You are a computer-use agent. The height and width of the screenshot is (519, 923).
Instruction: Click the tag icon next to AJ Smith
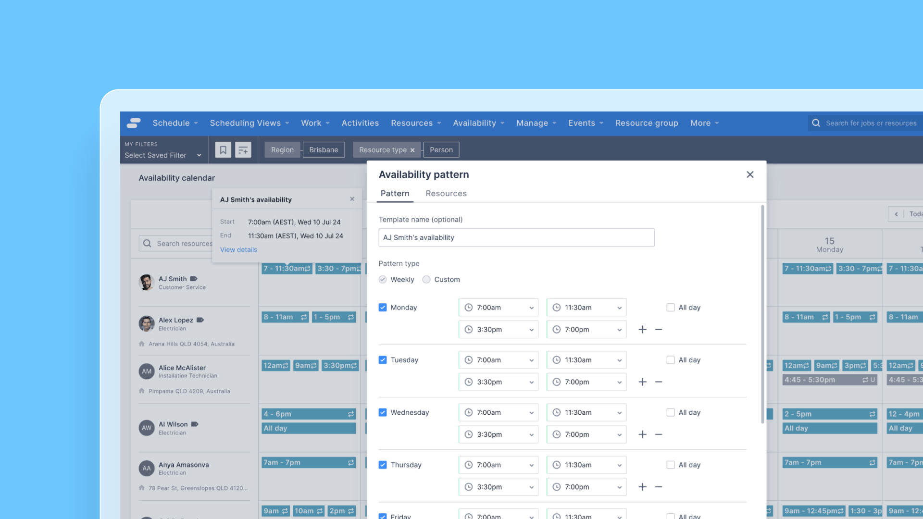tap(194, 279)
